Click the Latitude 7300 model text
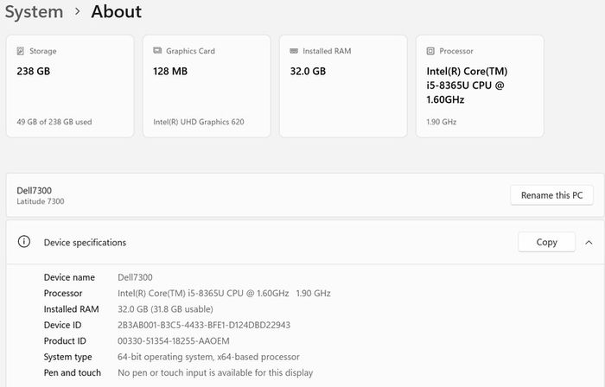Viewport: 605px width, 387px height. click(x=41, y=201)
